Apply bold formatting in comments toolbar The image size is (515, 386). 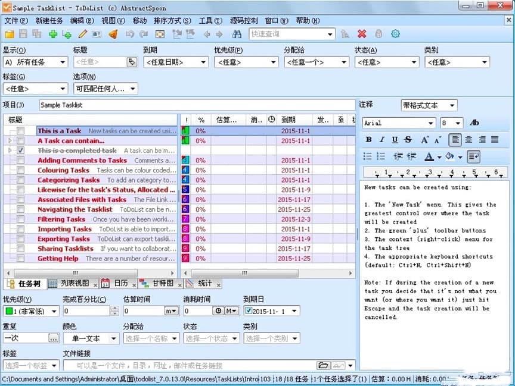[x=368, y=140]
